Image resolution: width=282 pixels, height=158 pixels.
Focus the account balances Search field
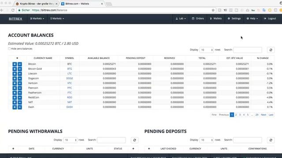[x=248, y=50]
